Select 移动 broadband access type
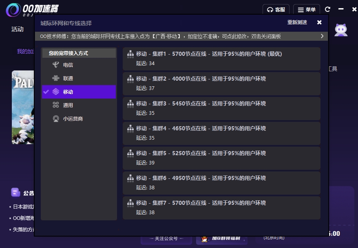The width and height of the screenshot is (358, 248). (x=79, y=92)
